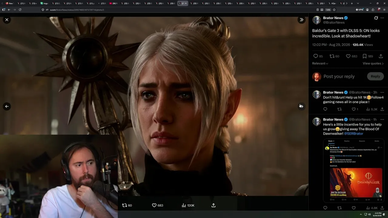Screen dimensions: 388x218
Task: Click the Reply button
Action: tap(375, 76)
